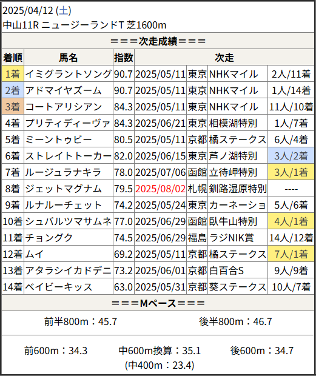Screen dimensions: 316x376
Task: Click the 釧路湿原特別 race name
Action: [x=238, y=189]
